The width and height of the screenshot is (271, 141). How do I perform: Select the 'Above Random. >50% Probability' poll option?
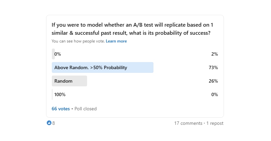(x=90, y=67)
